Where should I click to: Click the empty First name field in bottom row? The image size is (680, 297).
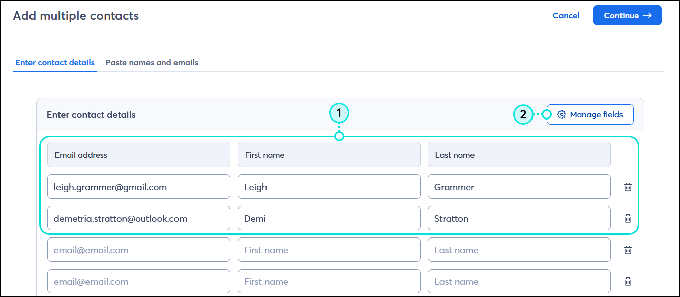329,282
